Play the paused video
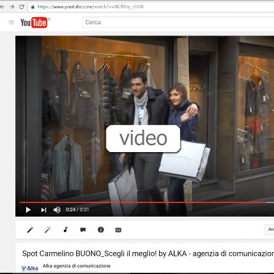Screen dimensions: 274x274 [28, 209]
